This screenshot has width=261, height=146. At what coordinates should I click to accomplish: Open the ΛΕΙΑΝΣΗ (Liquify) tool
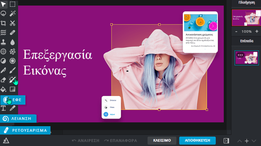click(x=18, y=119)
